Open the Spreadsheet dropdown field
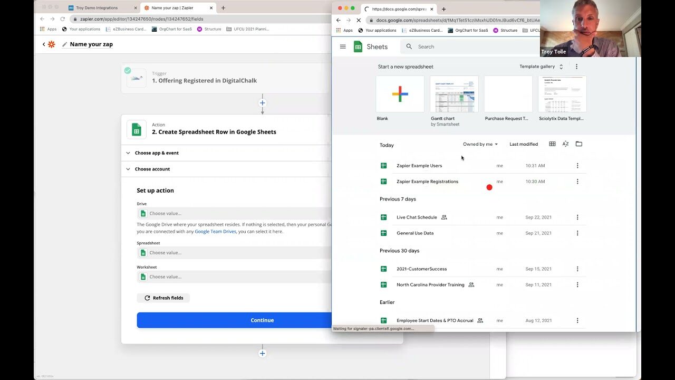675x380 pixels. [234, 253]
